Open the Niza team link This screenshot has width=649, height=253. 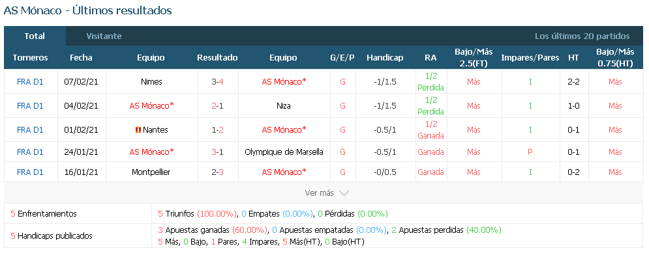coord(284,106)
